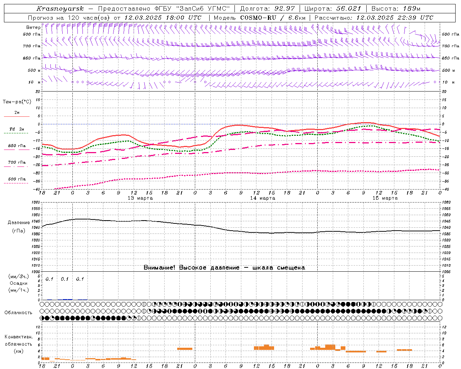The height and width of the screenshot is (369, 461).
Task: Click the warning 'Внимание! Высокое давление — шкала смещена'
Action: pos(224,268)
